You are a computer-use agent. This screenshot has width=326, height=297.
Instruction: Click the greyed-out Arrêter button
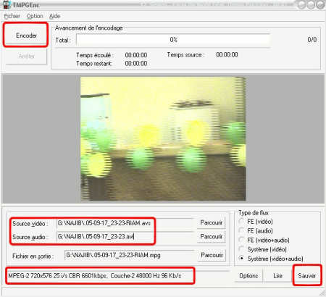(26, 56)
